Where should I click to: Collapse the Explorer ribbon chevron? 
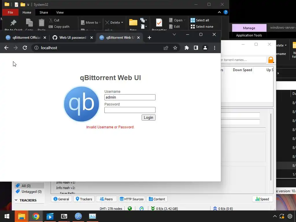tap(219, 12)
